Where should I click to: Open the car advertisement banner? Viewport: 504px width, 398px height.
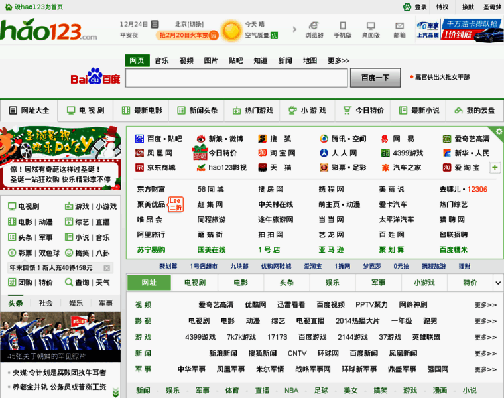click(460, 31)
